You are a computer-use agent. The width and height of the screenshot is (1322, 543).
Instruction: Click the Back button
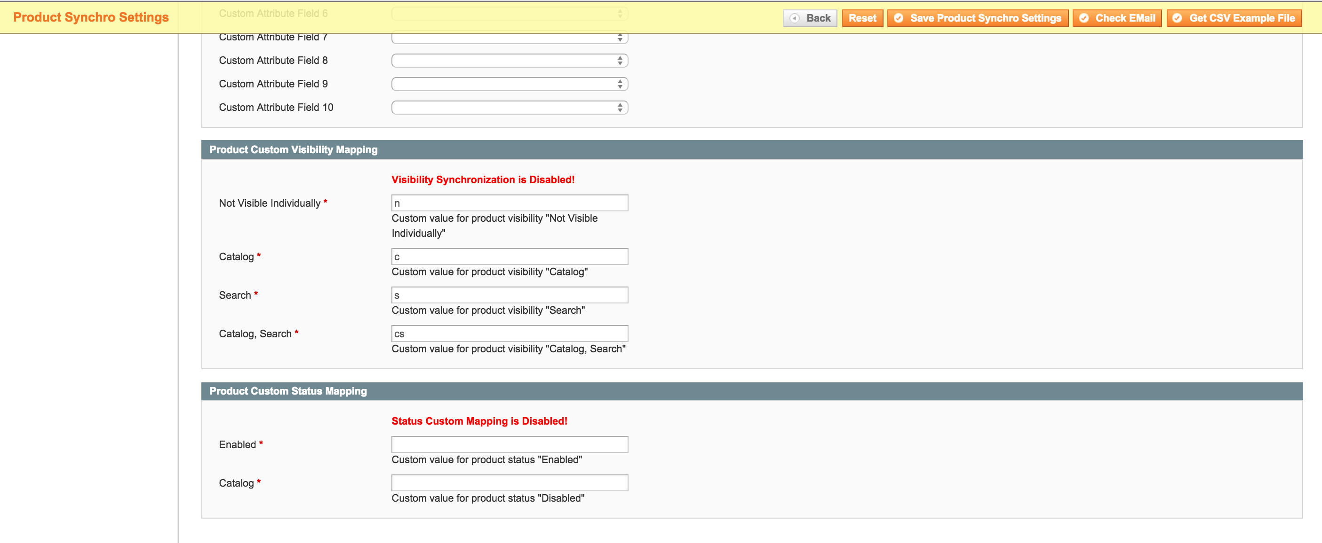[810, 18]
